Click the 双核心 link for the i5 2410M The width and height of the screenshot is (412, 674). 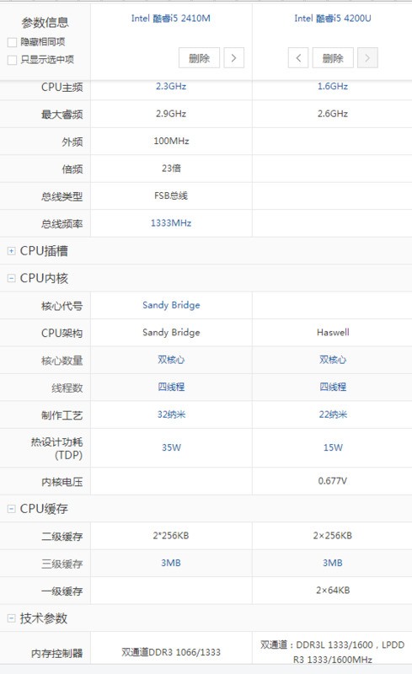[171, 360]
